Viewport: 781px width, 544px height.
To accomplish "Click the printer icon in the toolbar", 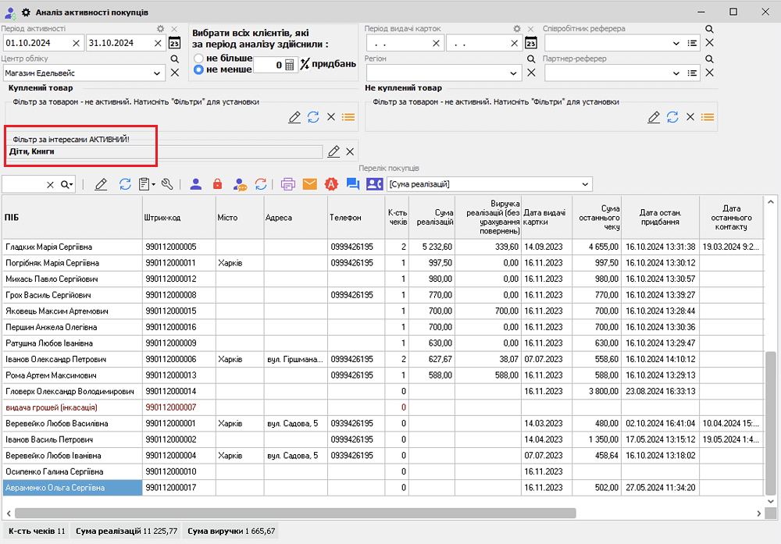I will (x=288, y=184).
